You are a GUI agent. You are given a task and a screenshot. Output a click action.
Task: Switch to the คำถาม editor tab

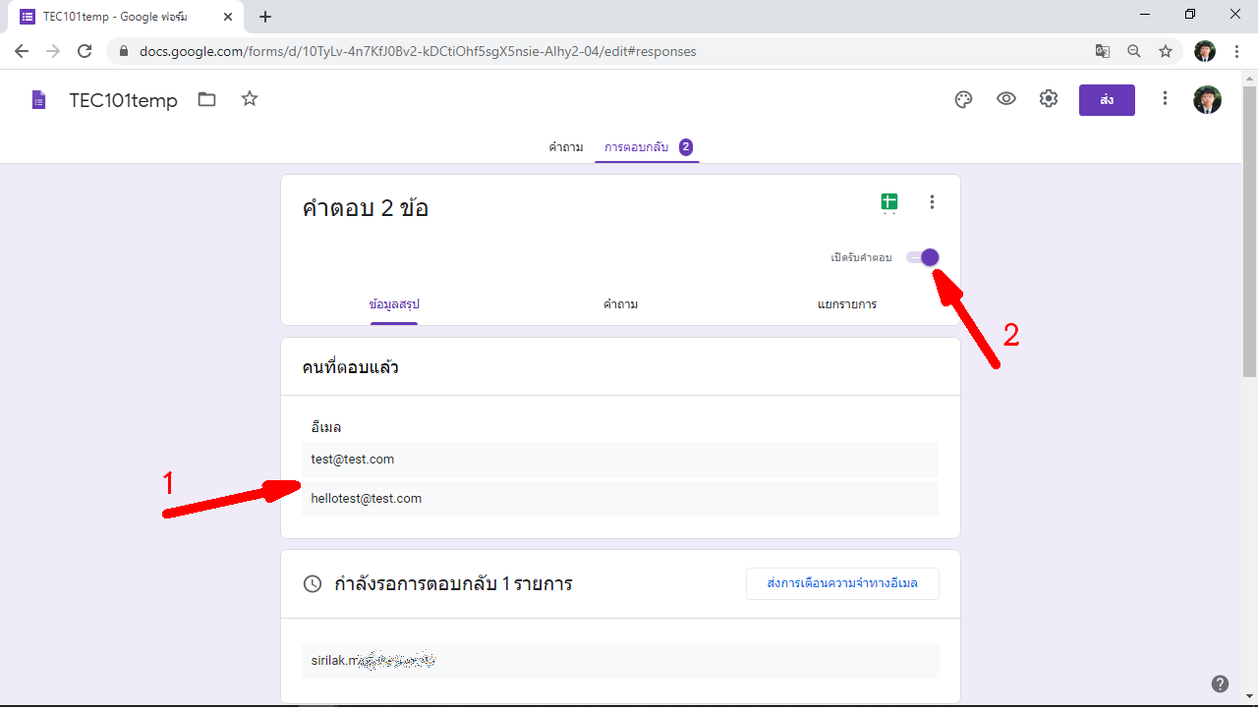(565, 147)
